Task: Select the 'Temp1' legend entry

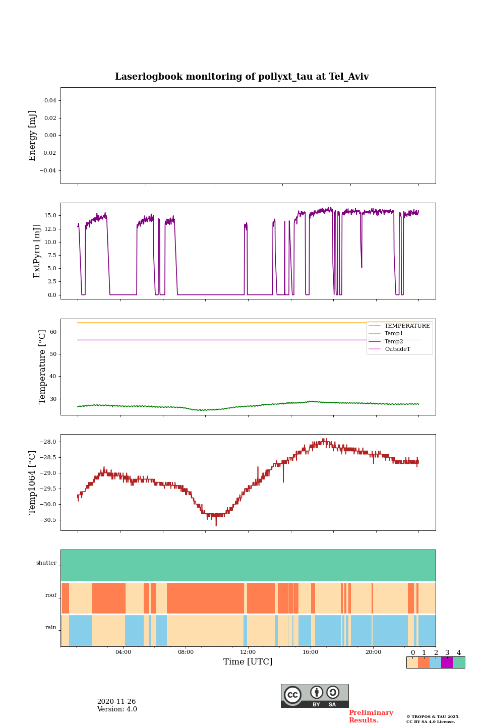Action: click(386, 334)
